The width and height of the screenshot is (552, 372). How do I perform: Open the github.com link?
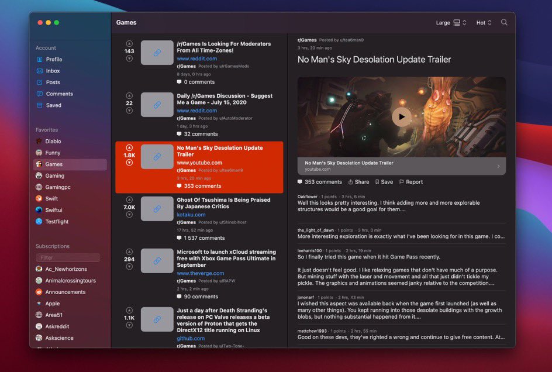(191, 339)
